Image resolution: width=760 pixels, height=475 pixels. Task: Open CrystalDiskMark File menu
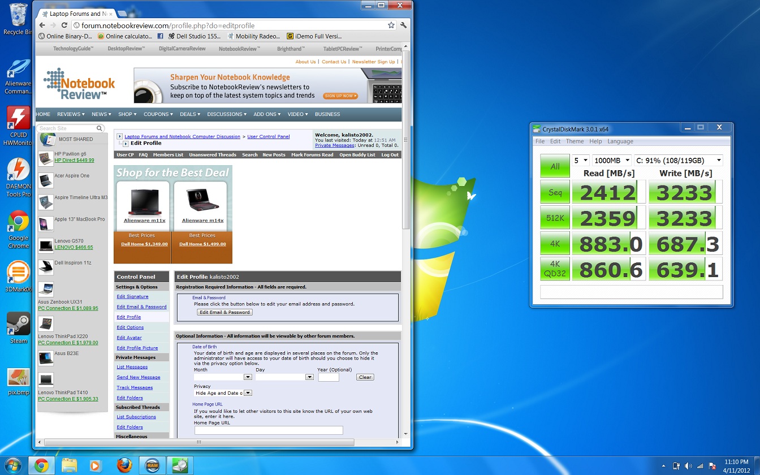[x=540, y=141]
